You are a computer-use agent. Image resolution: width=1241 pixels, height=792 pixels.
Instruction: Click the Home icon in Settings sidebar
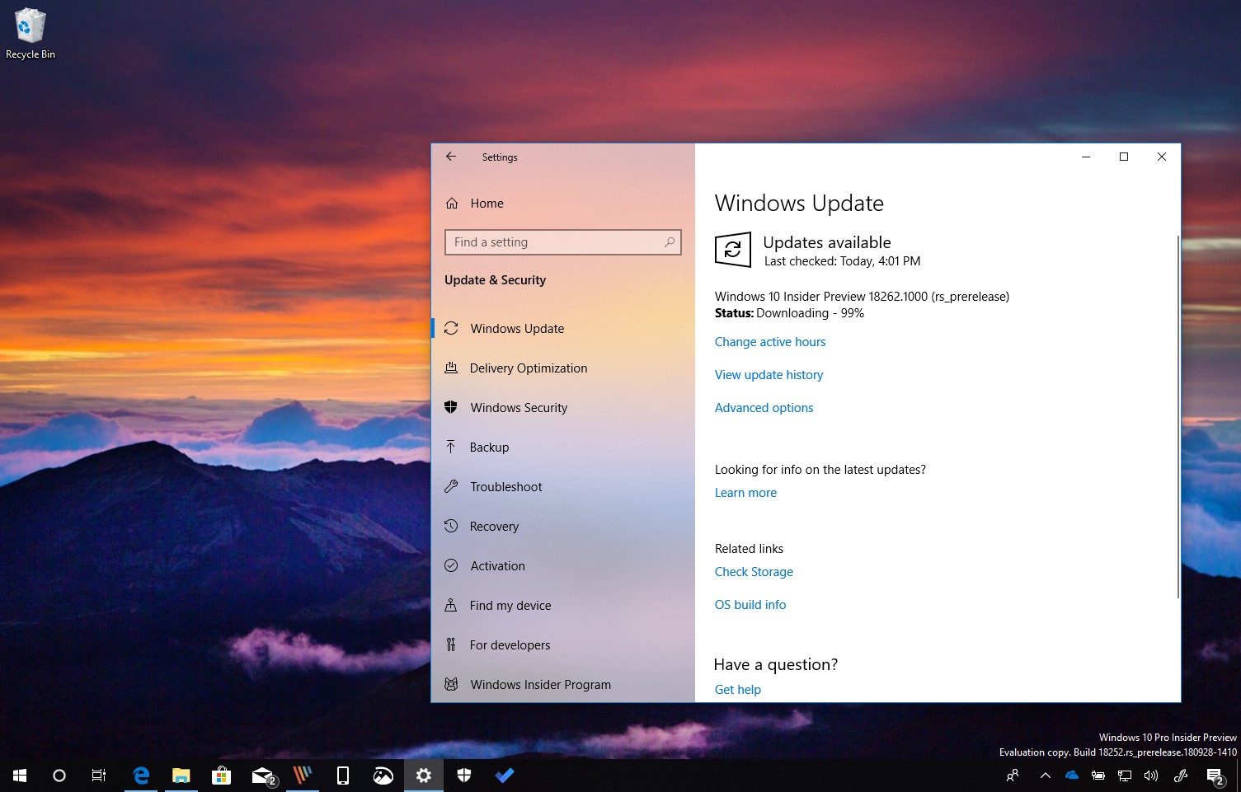452,204
